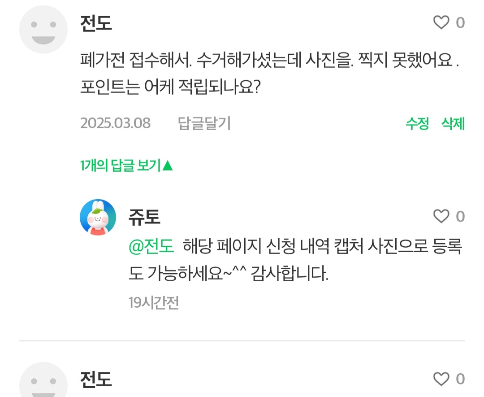Viewport: 484px width, 397px height.
Task: Delete the comment using 삭제
Action: 453,123
